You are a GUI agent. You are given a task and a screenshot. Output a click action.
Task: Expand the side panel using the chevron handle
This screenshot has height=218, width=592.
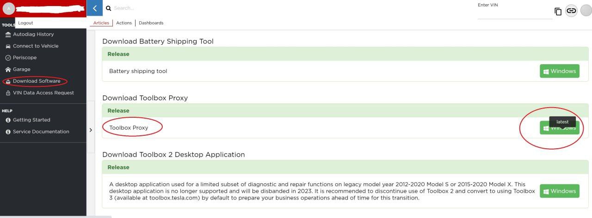pyautogui.click(x=91, y=130)
